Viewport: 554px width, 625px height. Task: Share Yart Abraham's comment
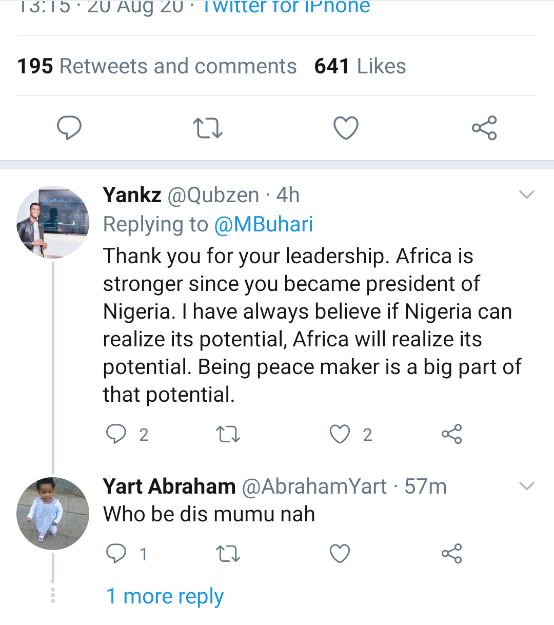pos(451,554)
